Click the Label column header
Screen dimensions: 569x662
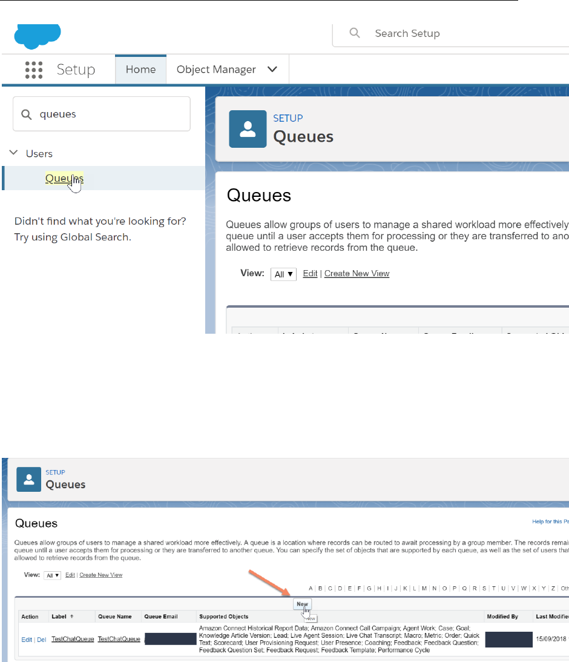[x=59, y=617]
